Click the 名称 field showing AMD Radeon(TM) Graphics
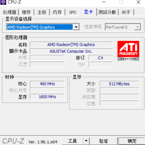This screenshot has height=145, width=145. click(x=71, y=45)
